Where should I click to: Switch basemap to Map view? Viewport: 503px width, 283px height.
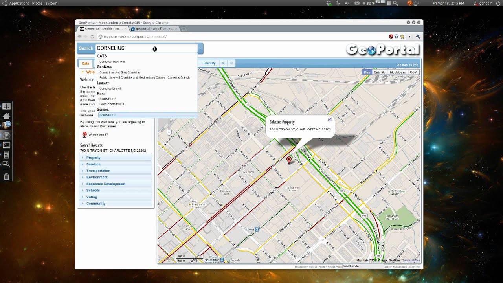tap(367, 72)
